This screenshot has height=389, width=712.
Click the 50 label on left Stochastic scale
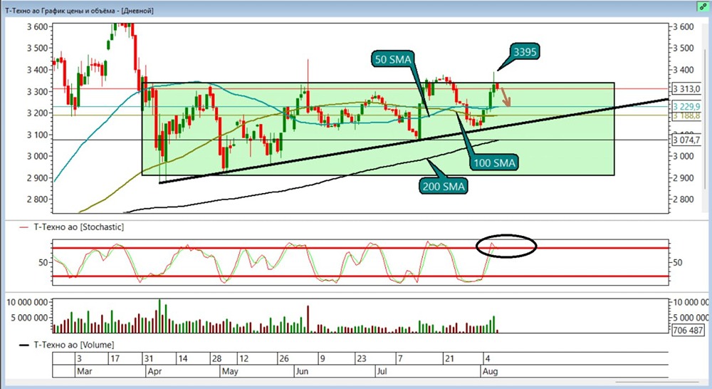click(x=43, y=262)
